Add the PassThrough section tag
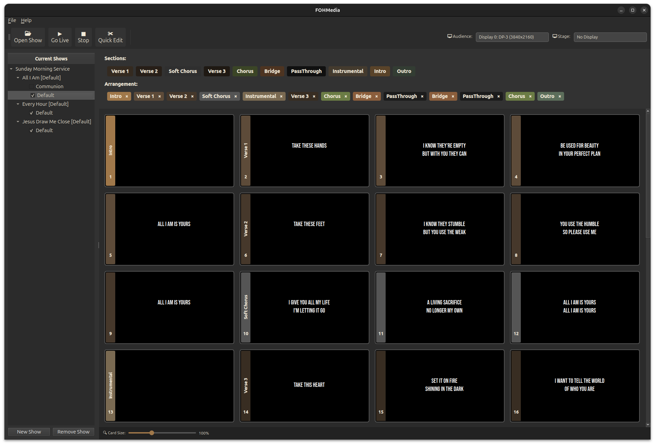This screenshot has height=445, width=655. pyautogui.click(x=306, y=71)
